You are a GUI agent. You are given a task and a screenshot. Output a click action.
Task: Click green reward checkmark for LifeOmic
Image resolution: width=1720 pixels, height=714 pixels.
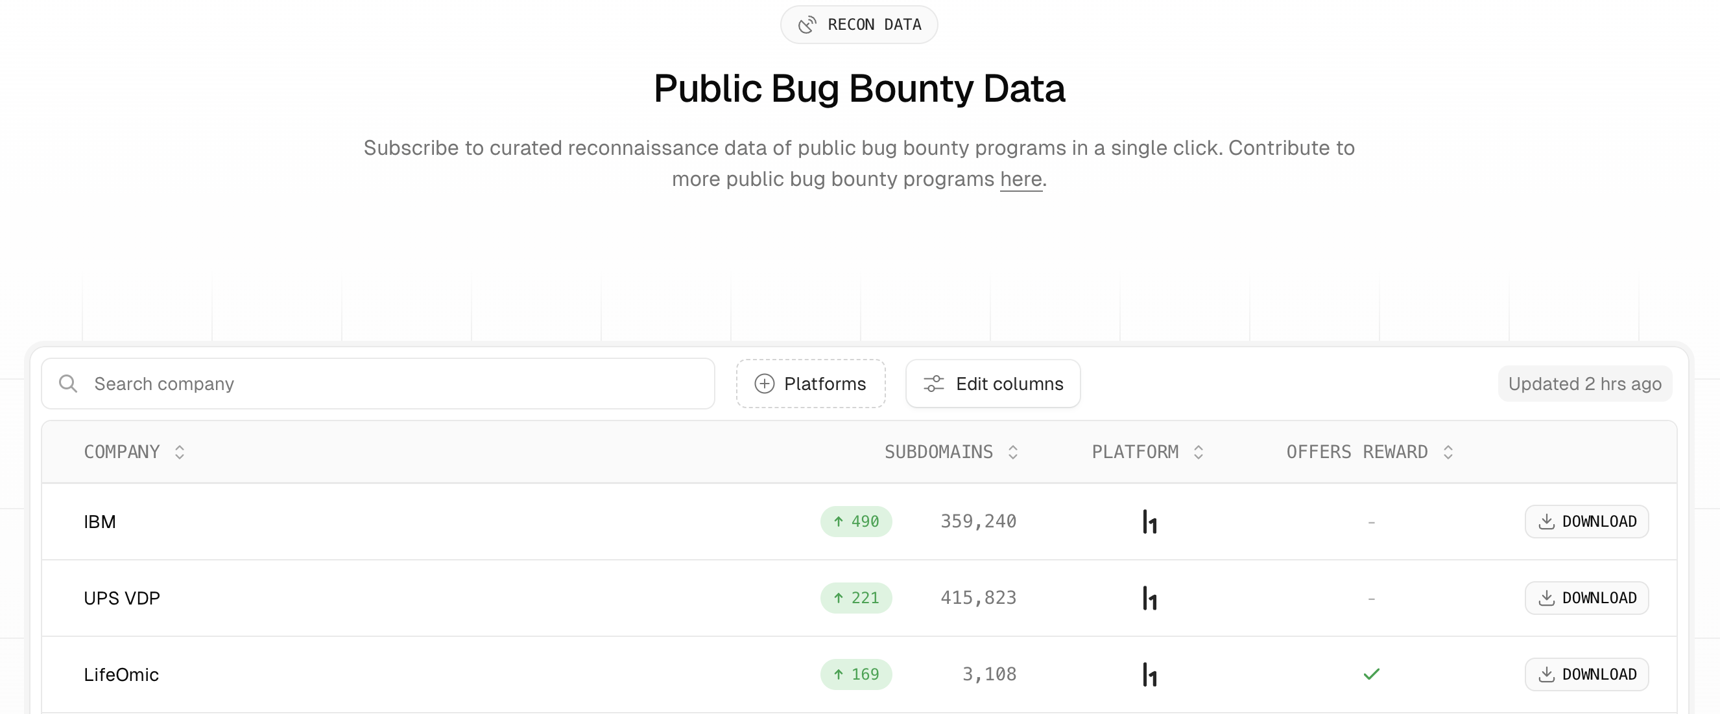(1372, 674)
